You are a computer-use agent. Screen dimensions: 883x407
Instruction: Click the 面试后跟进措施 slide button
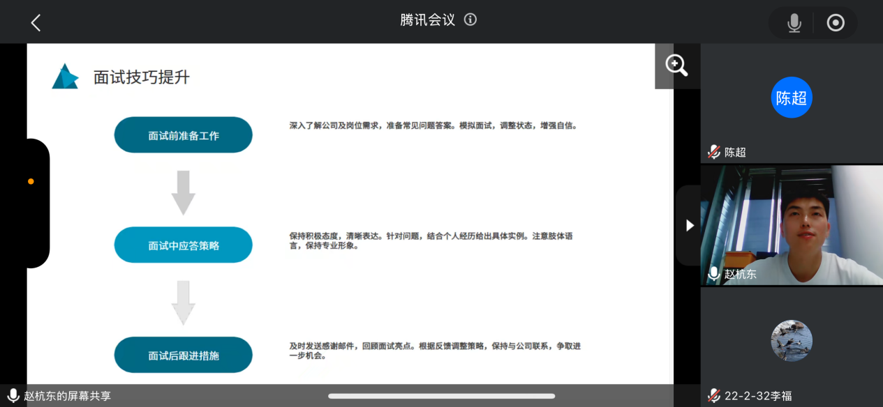coord(184,355)
